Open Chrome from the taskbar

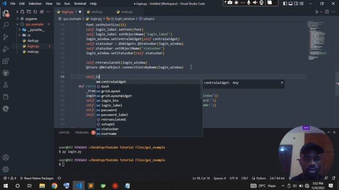point(54,186)
